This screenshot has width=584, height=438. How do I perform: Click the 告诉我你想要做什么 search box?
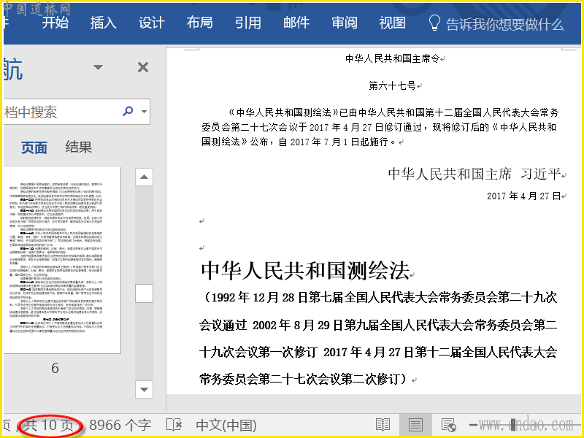504,25
